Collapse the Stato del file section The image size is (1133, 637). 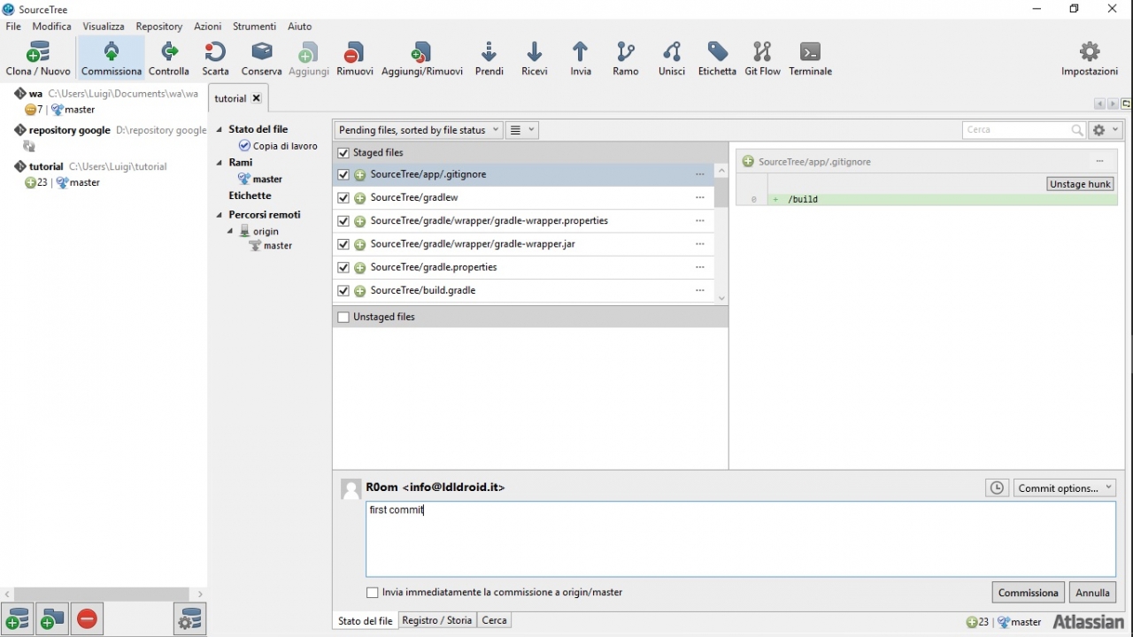coord(220,129)
